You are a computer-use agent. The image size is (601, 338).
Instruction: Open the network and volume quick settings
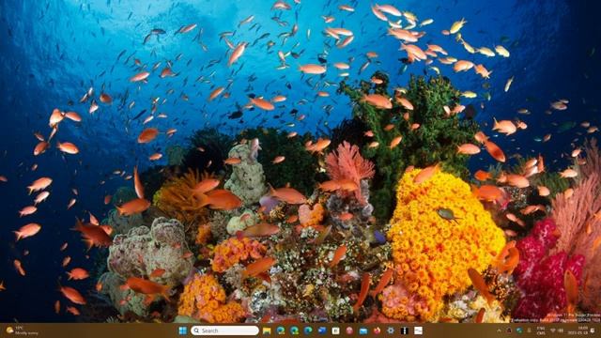point(557,330)
